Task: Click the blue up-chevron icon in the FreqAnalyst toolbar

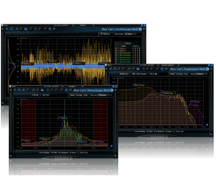Action: [129, 69]
